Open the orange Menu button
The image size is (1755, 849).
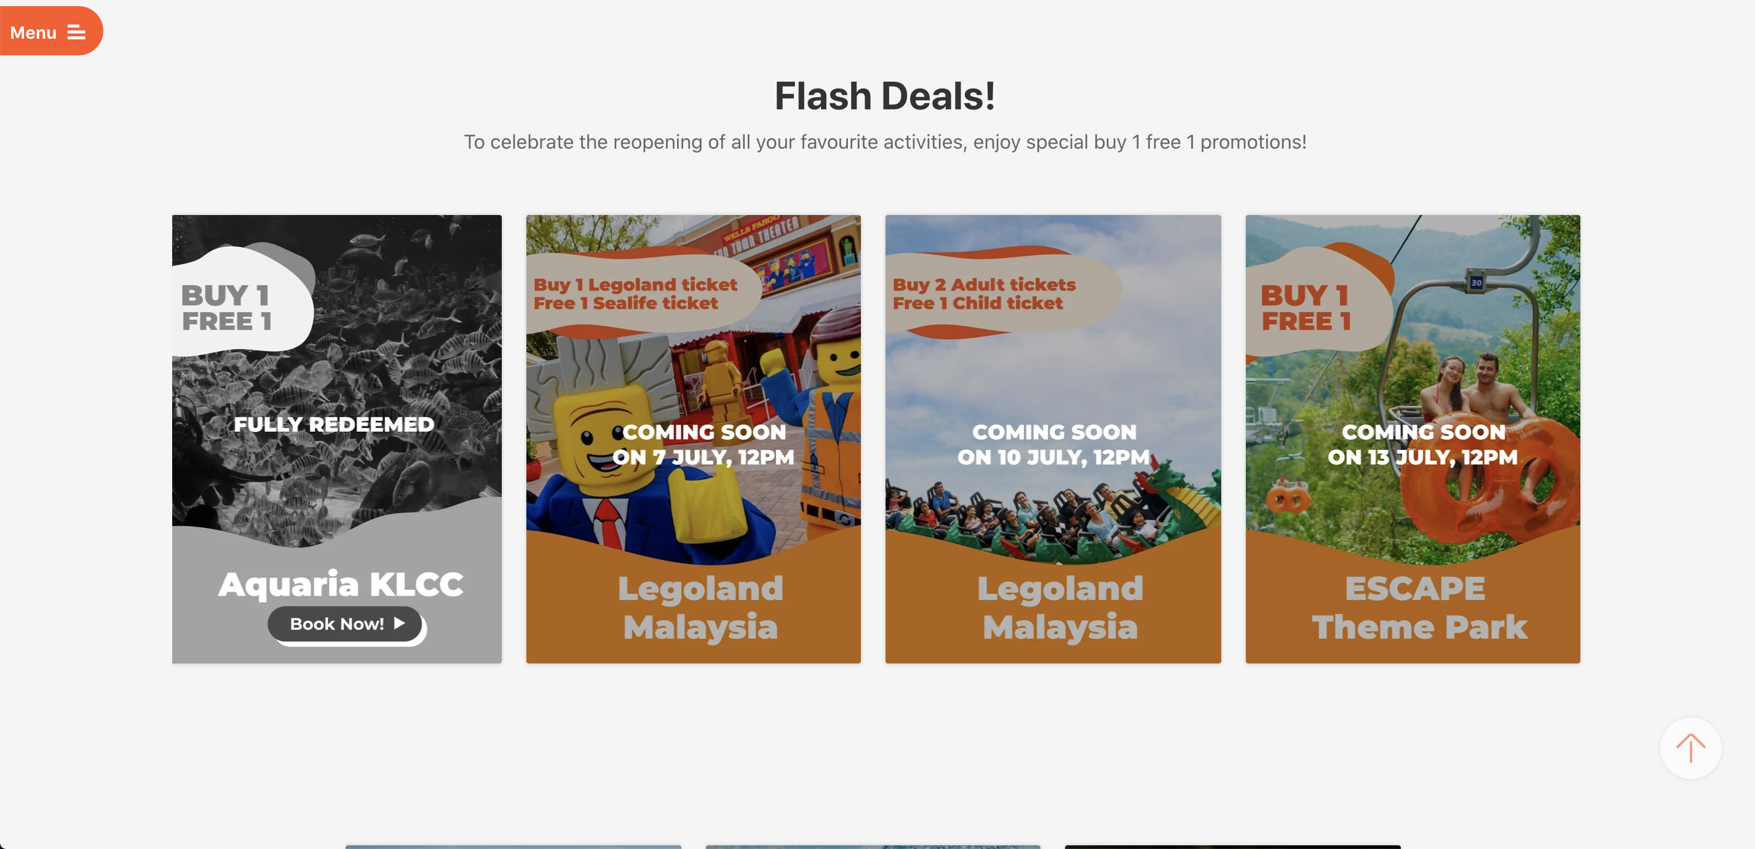tap(50, 31)
